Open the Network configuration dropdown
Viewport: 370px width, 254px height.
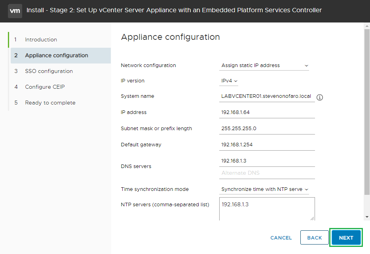264,65
